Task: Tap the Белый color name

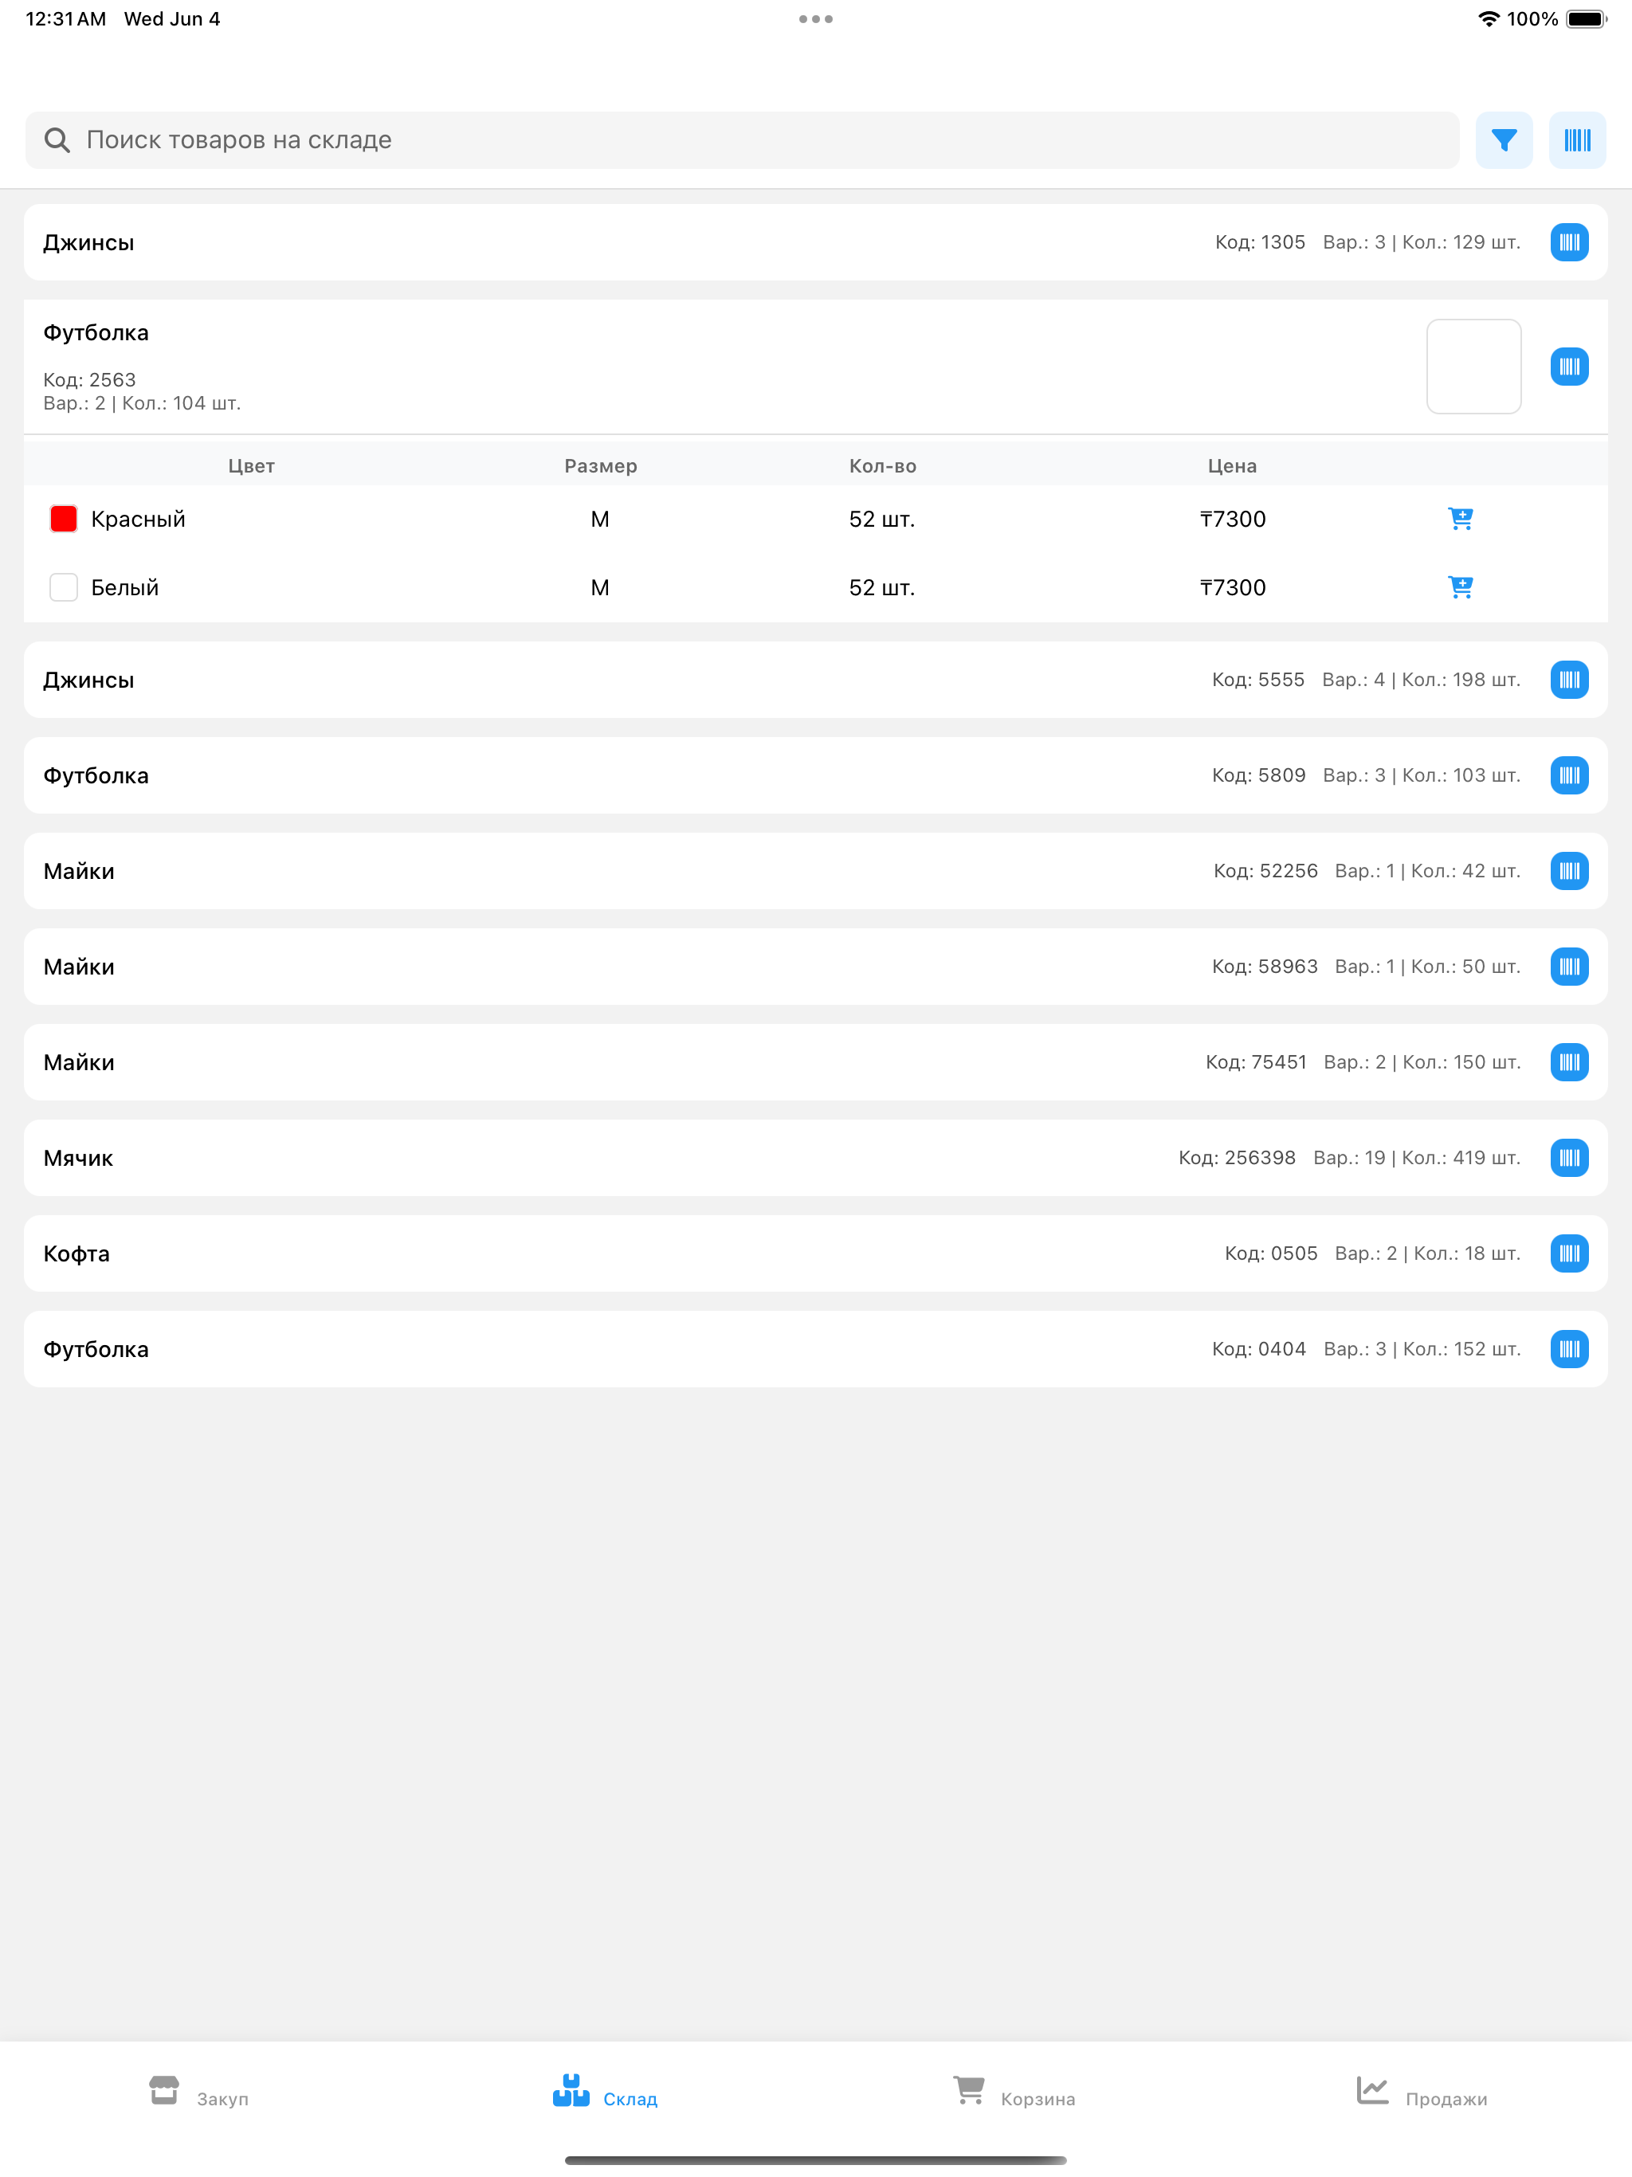Action: tap(125, 587)
